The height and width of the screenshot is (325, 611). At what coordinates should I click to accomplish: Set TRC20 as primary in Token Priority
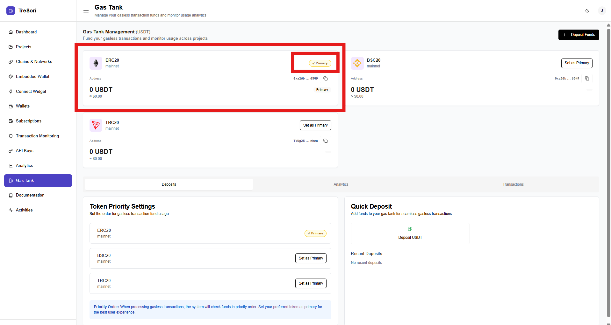tap(311, 283)
